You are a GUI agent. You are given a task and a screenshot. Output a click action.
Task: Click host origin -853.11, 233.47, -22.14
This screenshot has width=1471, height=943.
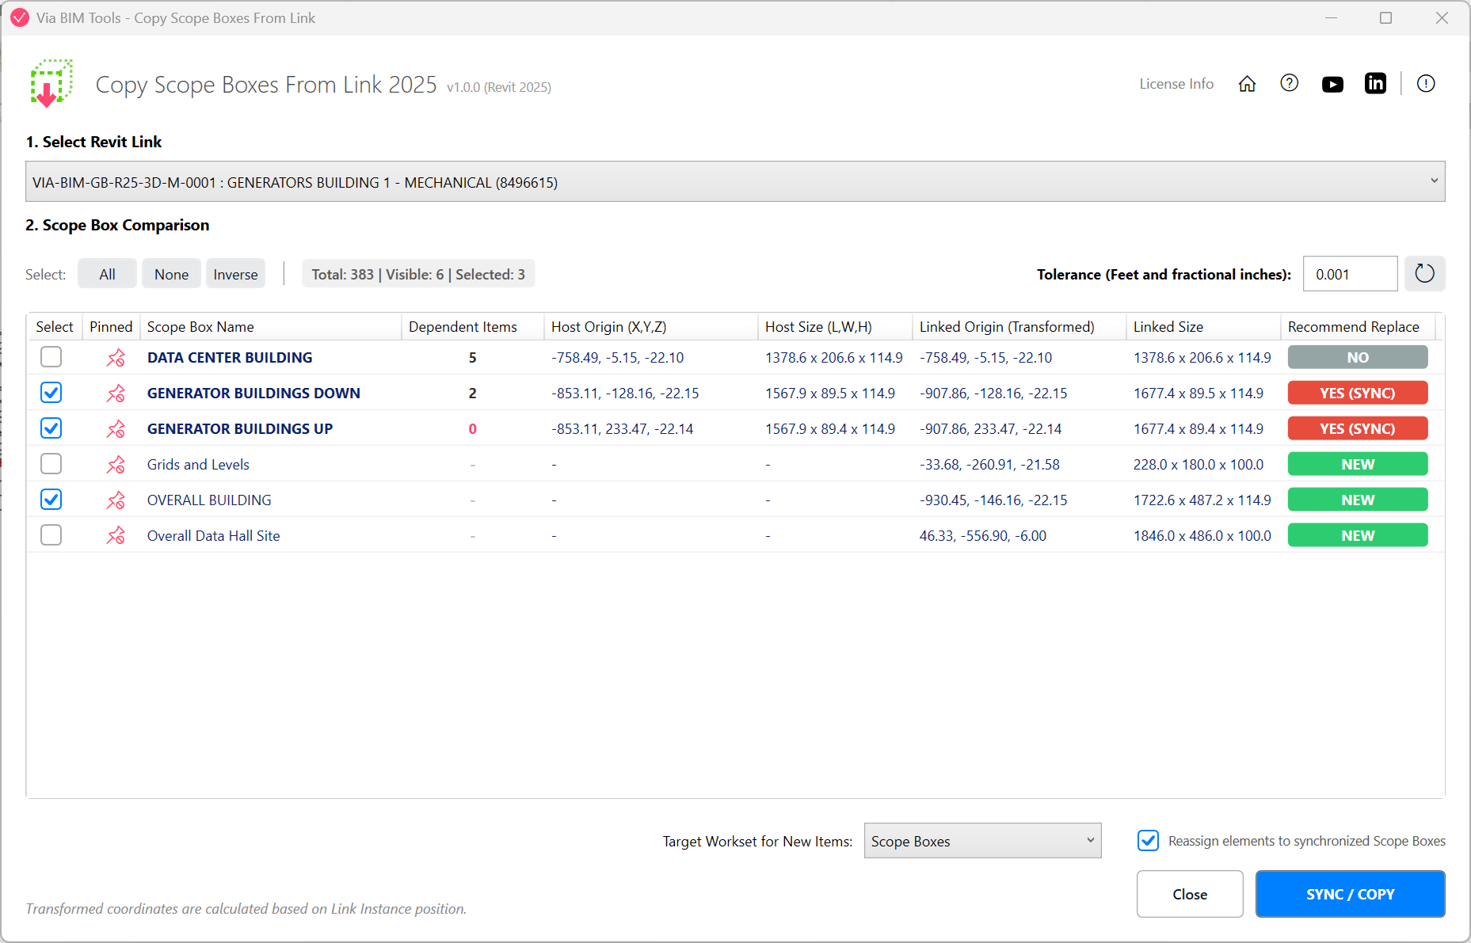[x=622, y=429]
